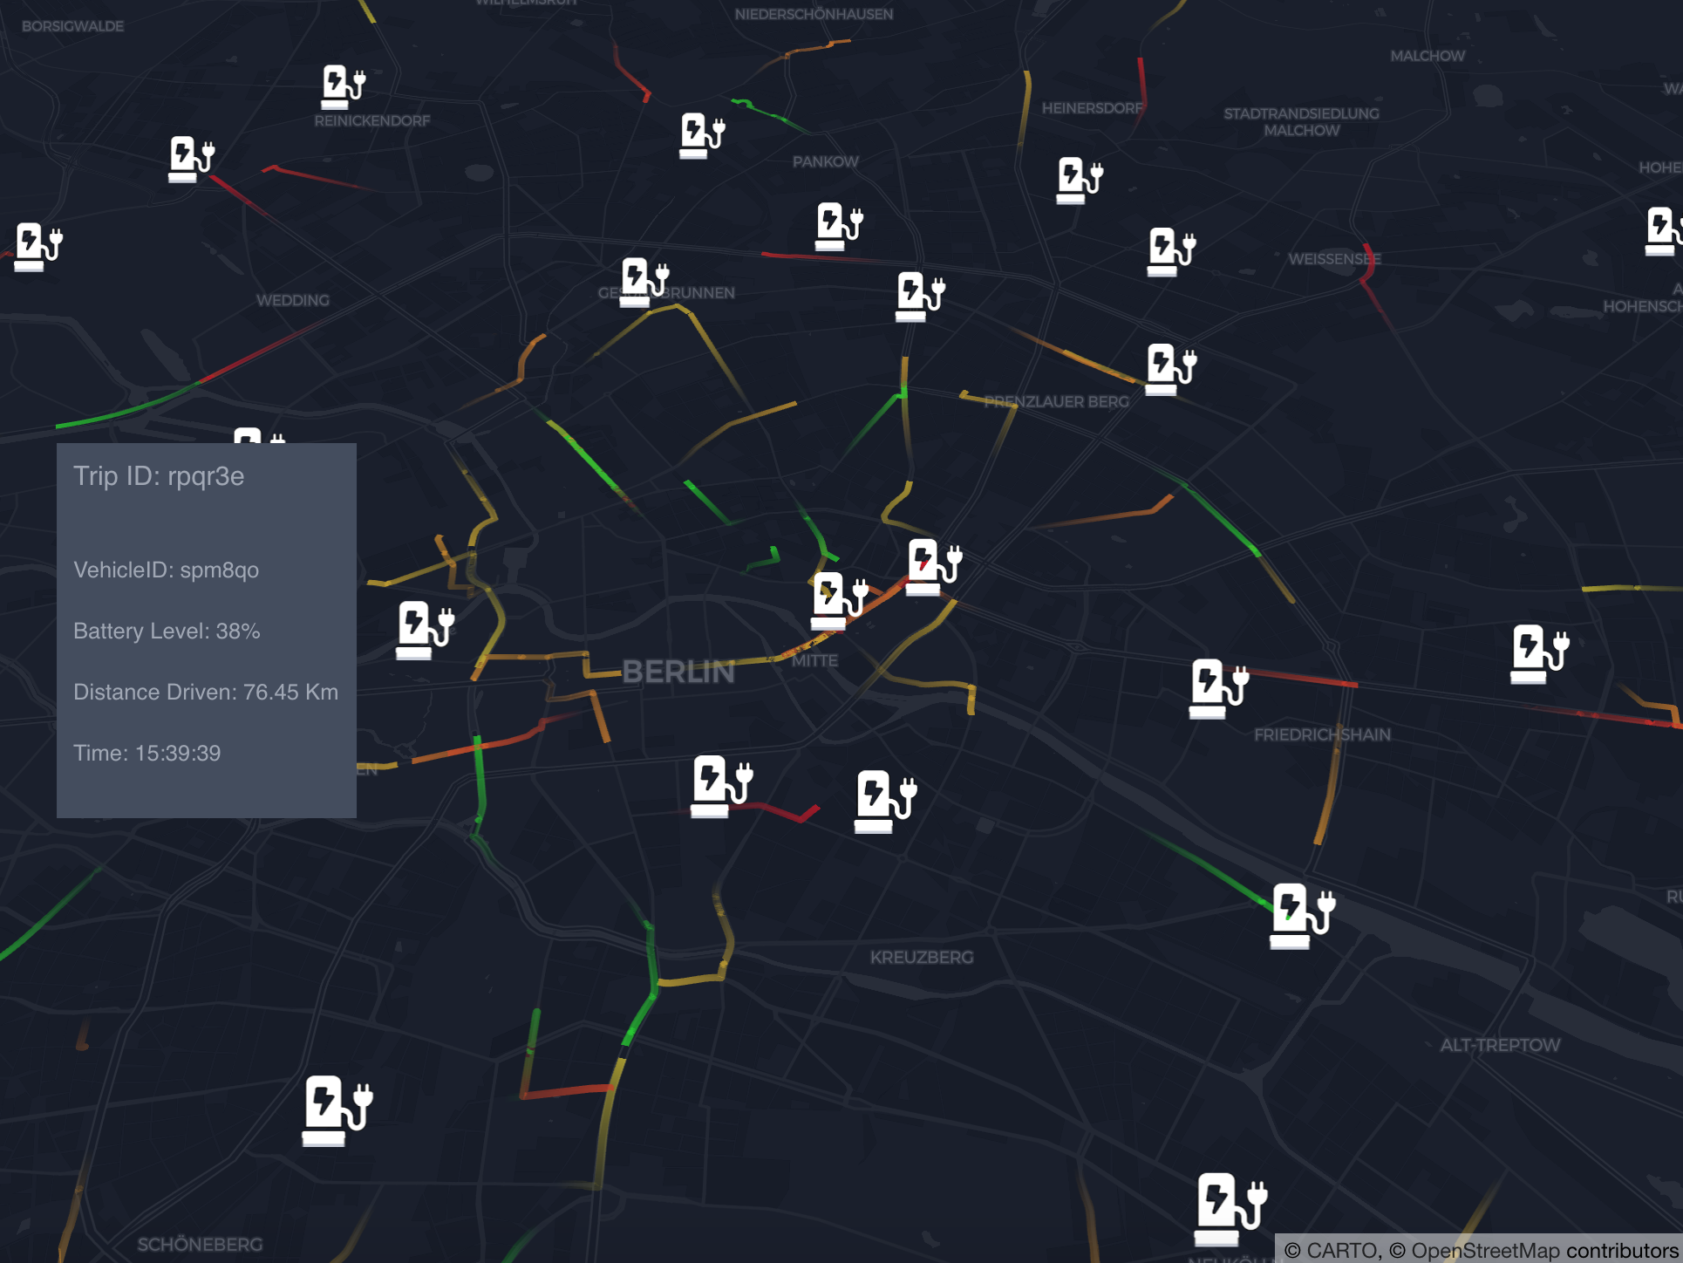Viewport: 1683px width, 1263px height.
Task: Click the Battery Level 38% text
Action: click(x=167, y=631)
